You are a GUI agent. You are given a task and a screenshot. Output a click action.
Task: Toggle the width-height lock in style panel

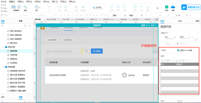coord(178,43)
